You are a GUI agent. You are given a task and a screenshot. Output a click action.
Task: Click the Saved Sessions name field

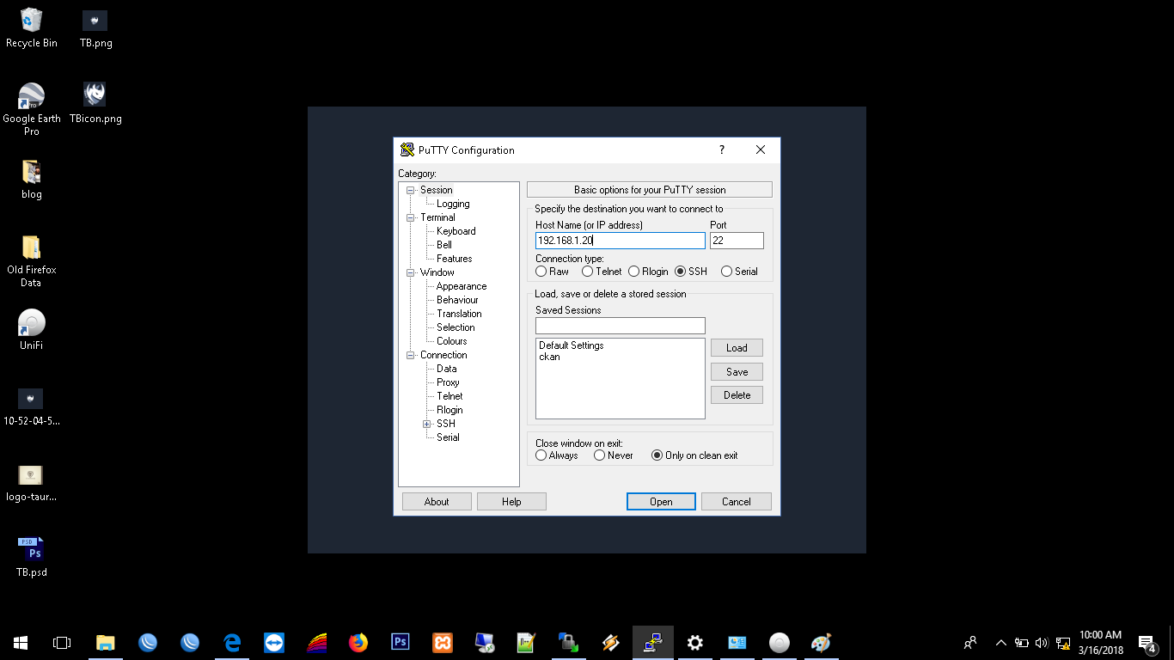(x=621, y=326)
